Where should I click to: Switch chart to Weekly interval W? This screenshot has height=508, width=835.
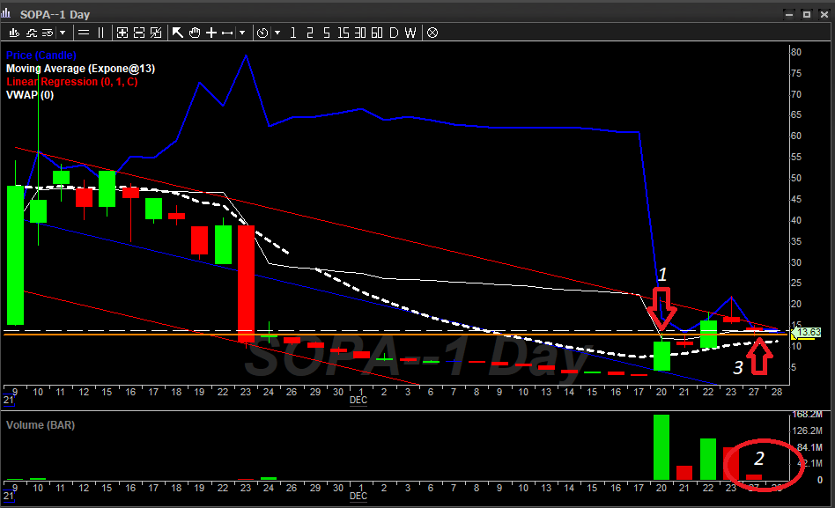pos(410,33)
